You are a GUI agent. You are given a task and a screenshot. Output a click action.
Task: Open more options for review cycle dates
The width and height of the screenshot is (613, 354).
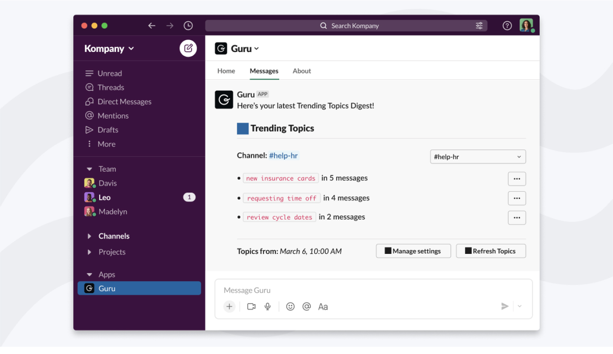[x=517, y=218]
